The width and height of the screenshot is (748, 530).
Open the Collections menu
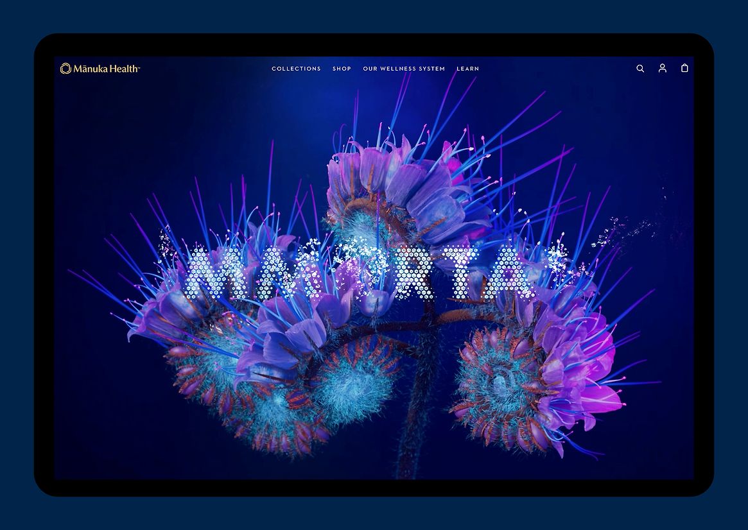click(296, 69)
